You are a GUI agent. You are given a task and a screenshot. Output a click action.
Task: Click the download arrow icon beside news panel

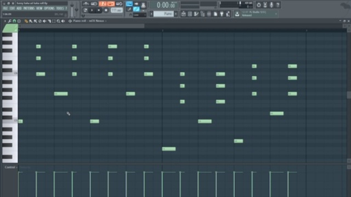(x=237, y=14)
